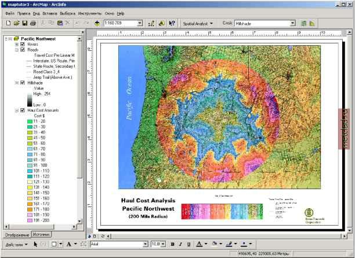Toggle the Hillshade layer visibility checkbox

(x=23, y=83)
